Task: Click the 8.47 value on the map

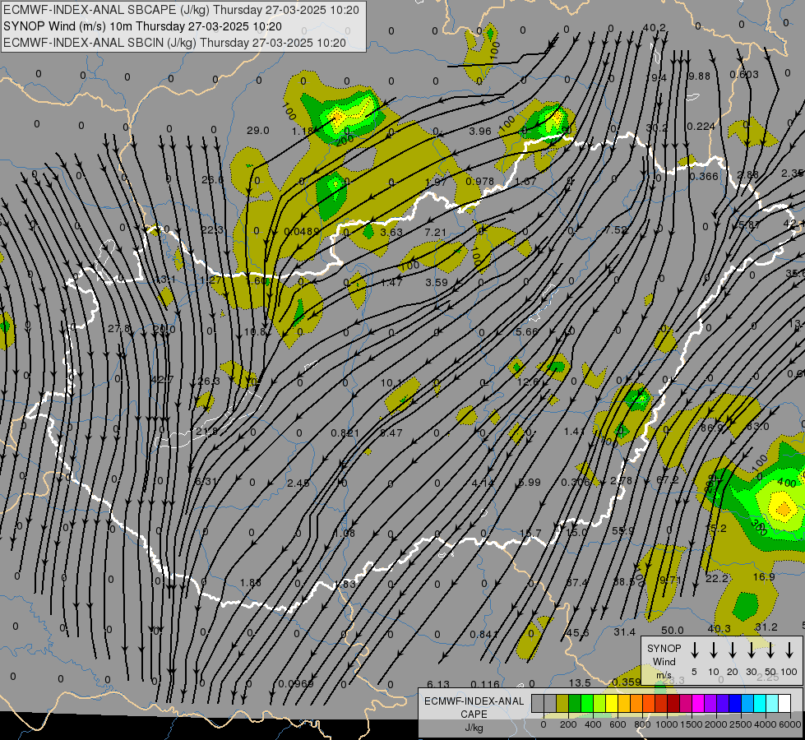Action: pos(391,433)
